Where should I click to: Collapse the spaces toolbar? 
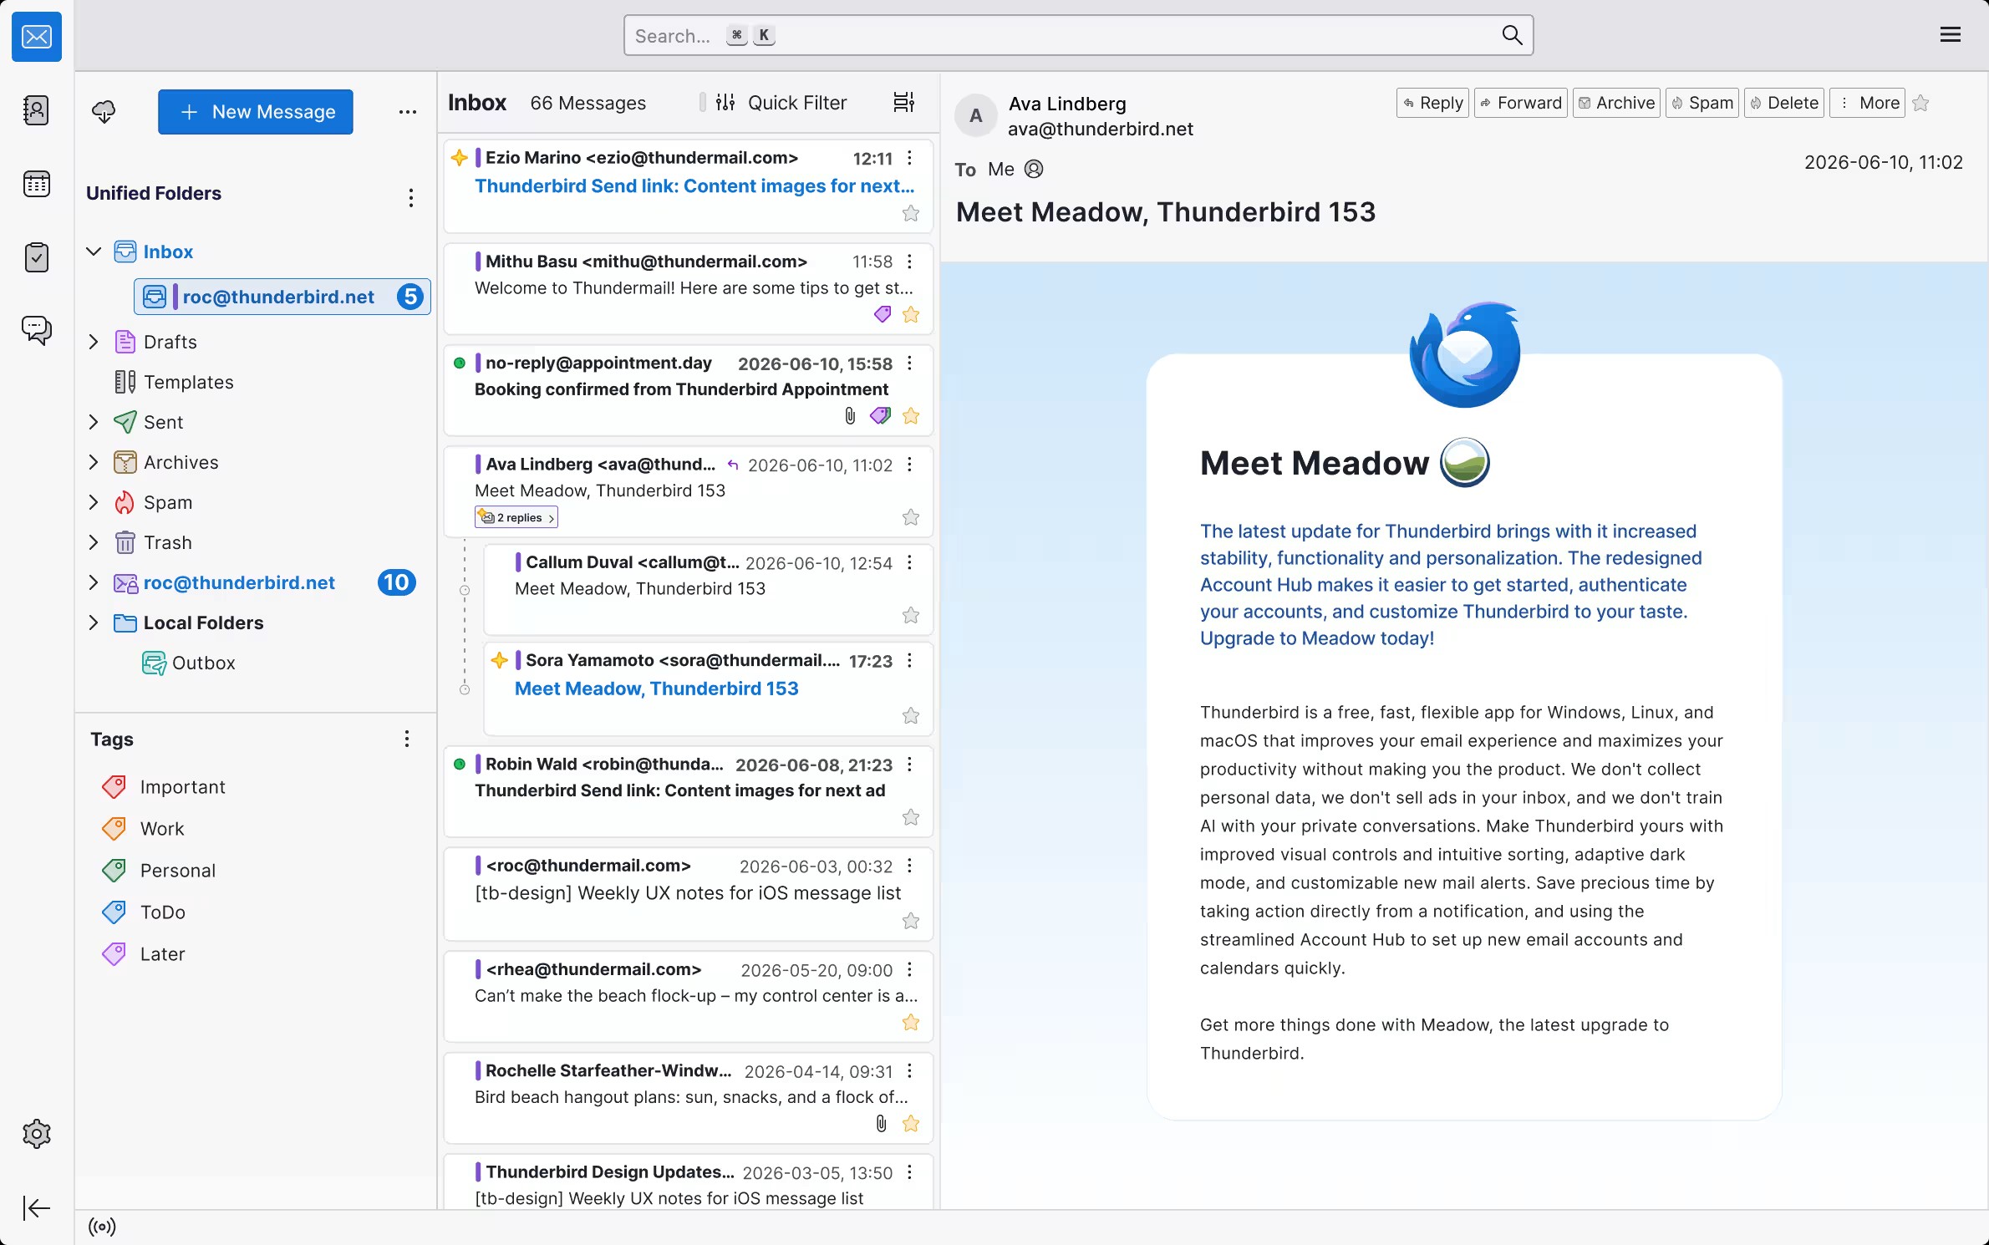[x=37, y=1207]
